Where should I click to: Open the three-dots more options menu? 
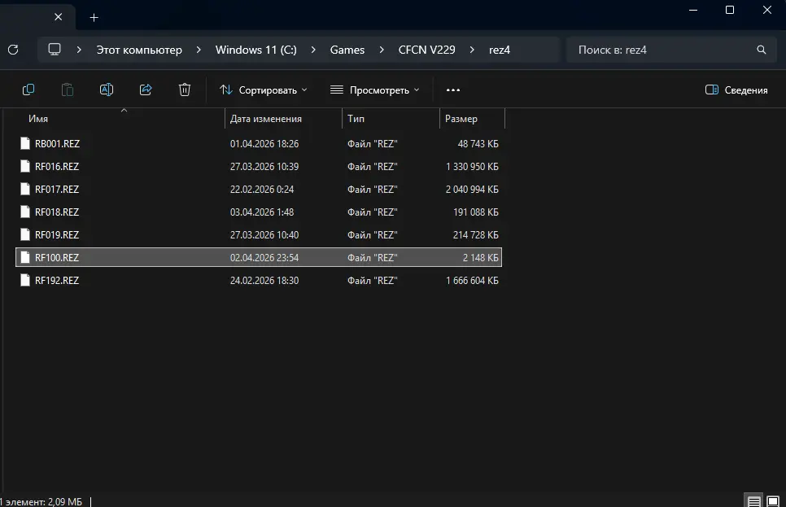click(452, 90)
